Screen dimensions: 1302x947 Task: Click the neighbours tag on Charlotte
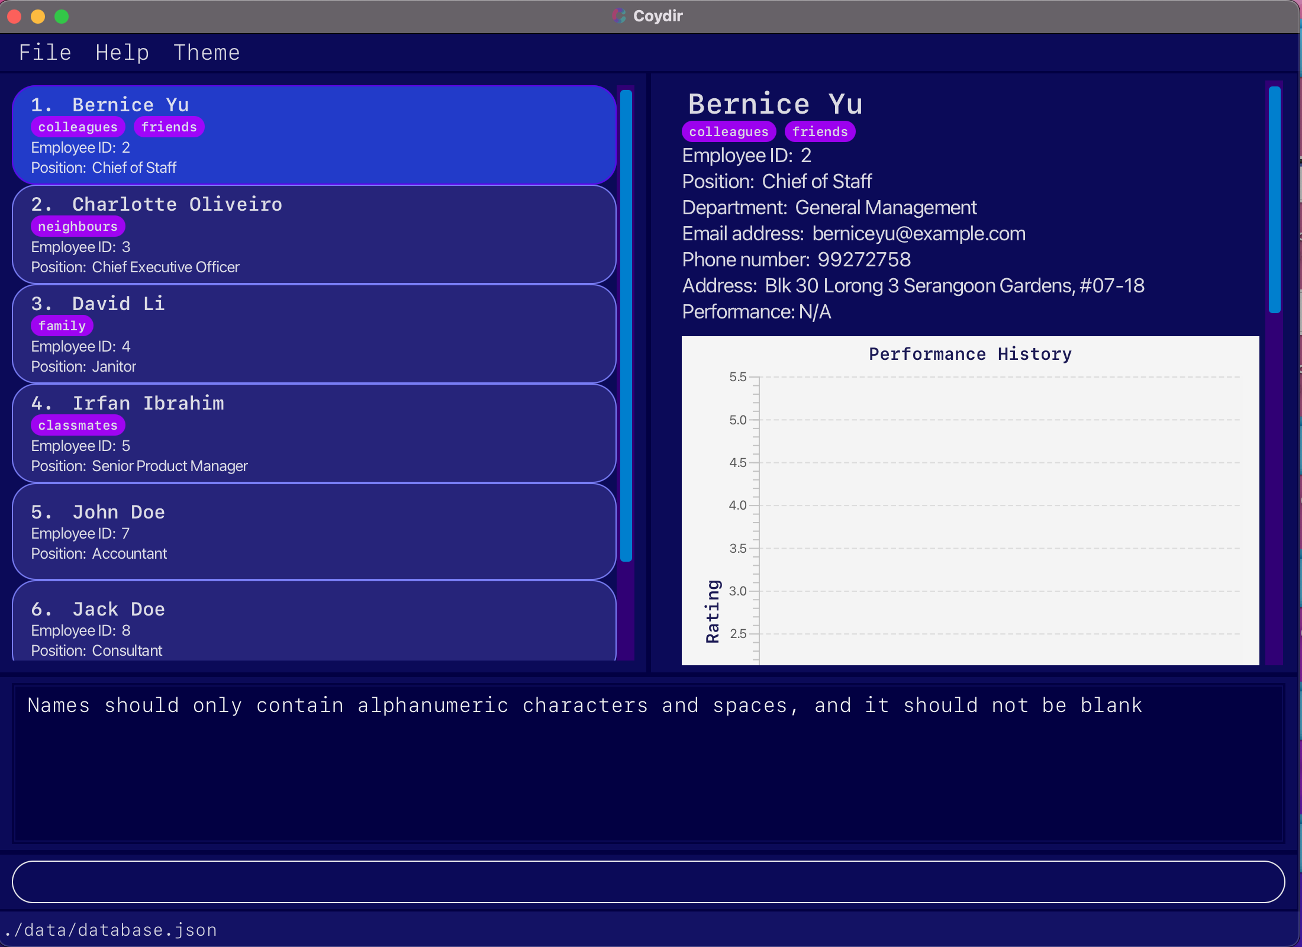[78, 227]
